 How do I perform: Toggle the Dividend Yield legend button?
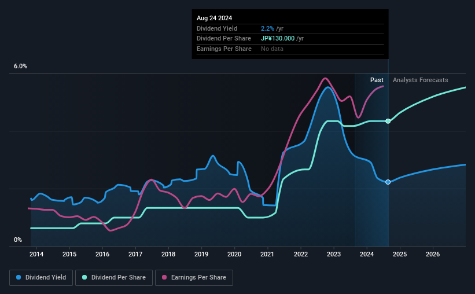point(41,278)
